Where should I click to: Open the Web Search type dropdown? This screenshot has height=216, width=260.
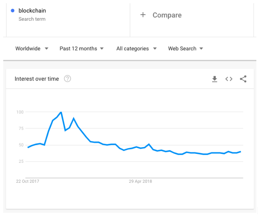[185, 49]
